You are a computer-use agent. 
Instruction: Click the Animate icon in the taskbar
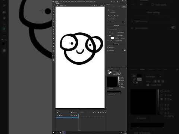click(x=64, y=133)
